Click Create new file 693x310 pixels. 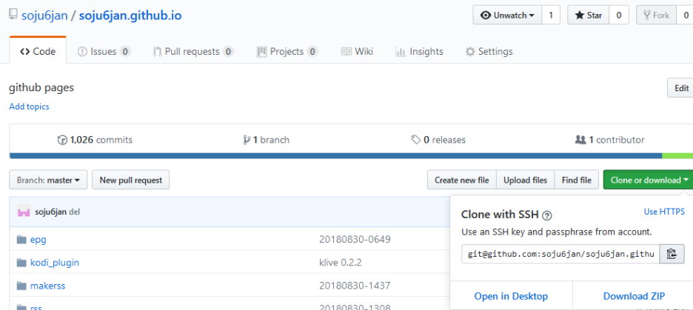coord(462,181)
